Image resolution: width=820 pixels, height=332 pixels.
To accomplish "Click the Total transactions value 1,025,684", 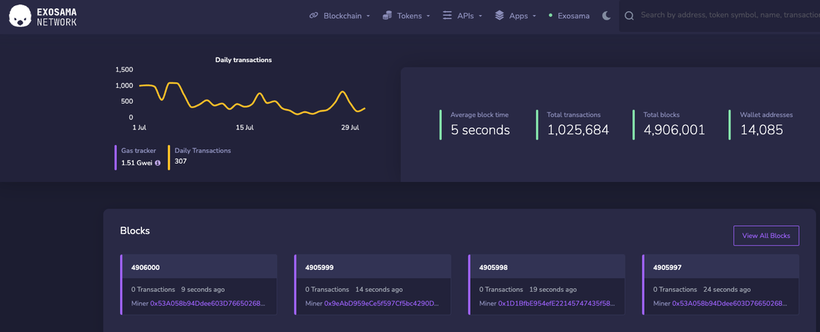I will pyautogui.click(x=578, y=130).
